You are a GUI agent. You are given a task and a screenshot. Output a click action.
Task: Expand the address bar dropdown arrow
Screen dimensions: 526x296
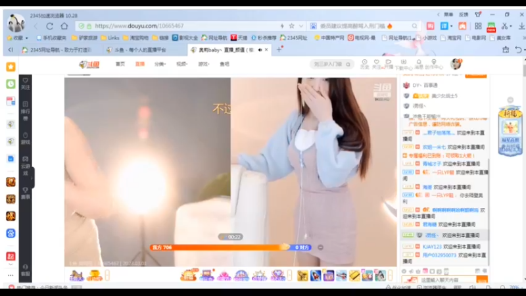(301, 26)
